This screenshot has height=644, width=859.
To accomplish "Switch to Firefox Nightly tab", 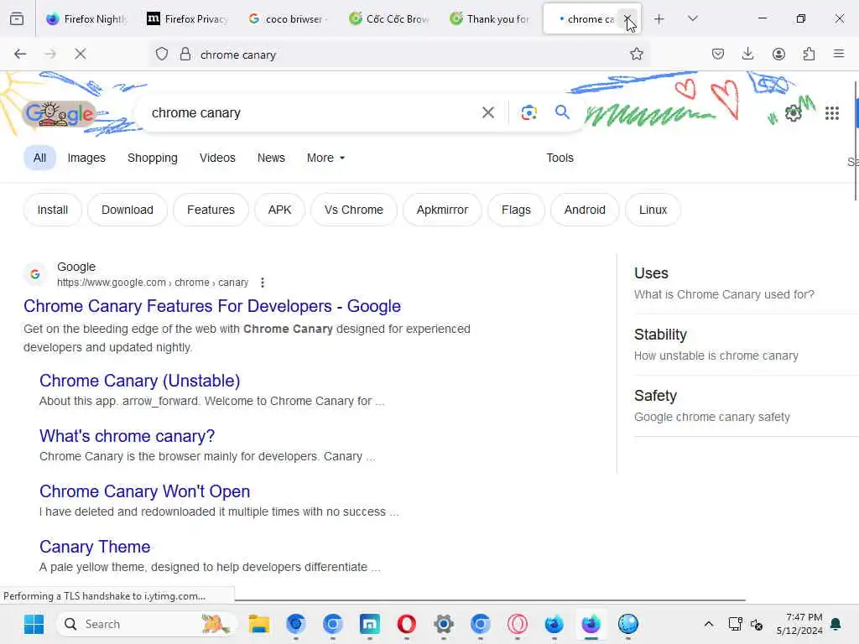I will (x=86, y=19).
